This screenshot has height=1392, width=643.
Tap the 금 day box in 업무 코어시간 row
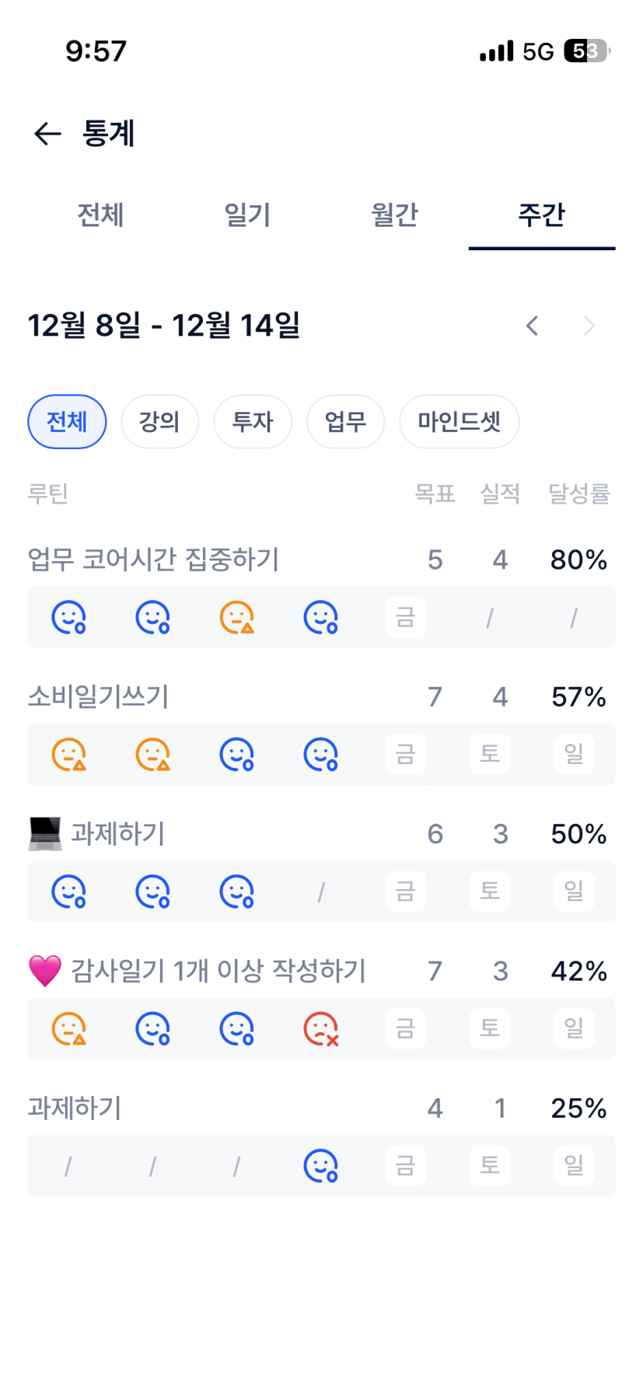tap(405, 618)
